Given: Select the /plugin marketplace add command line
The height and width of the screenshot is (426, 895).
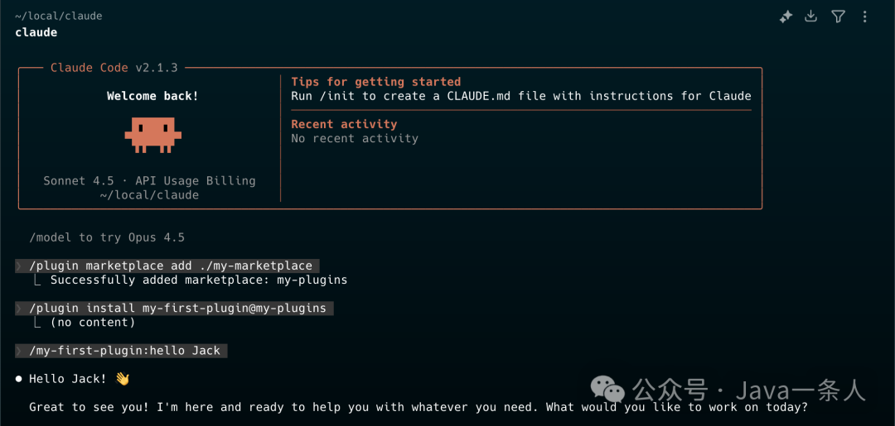Looking at the screenshot, I should [x=171, y=266].
